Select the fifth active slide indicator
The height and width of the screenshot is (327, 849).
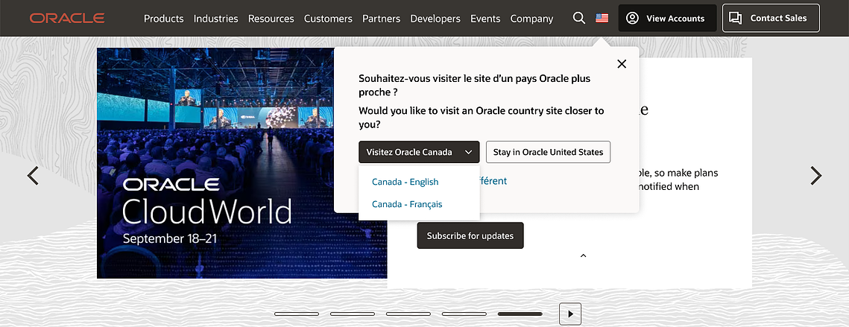[520, 314]
